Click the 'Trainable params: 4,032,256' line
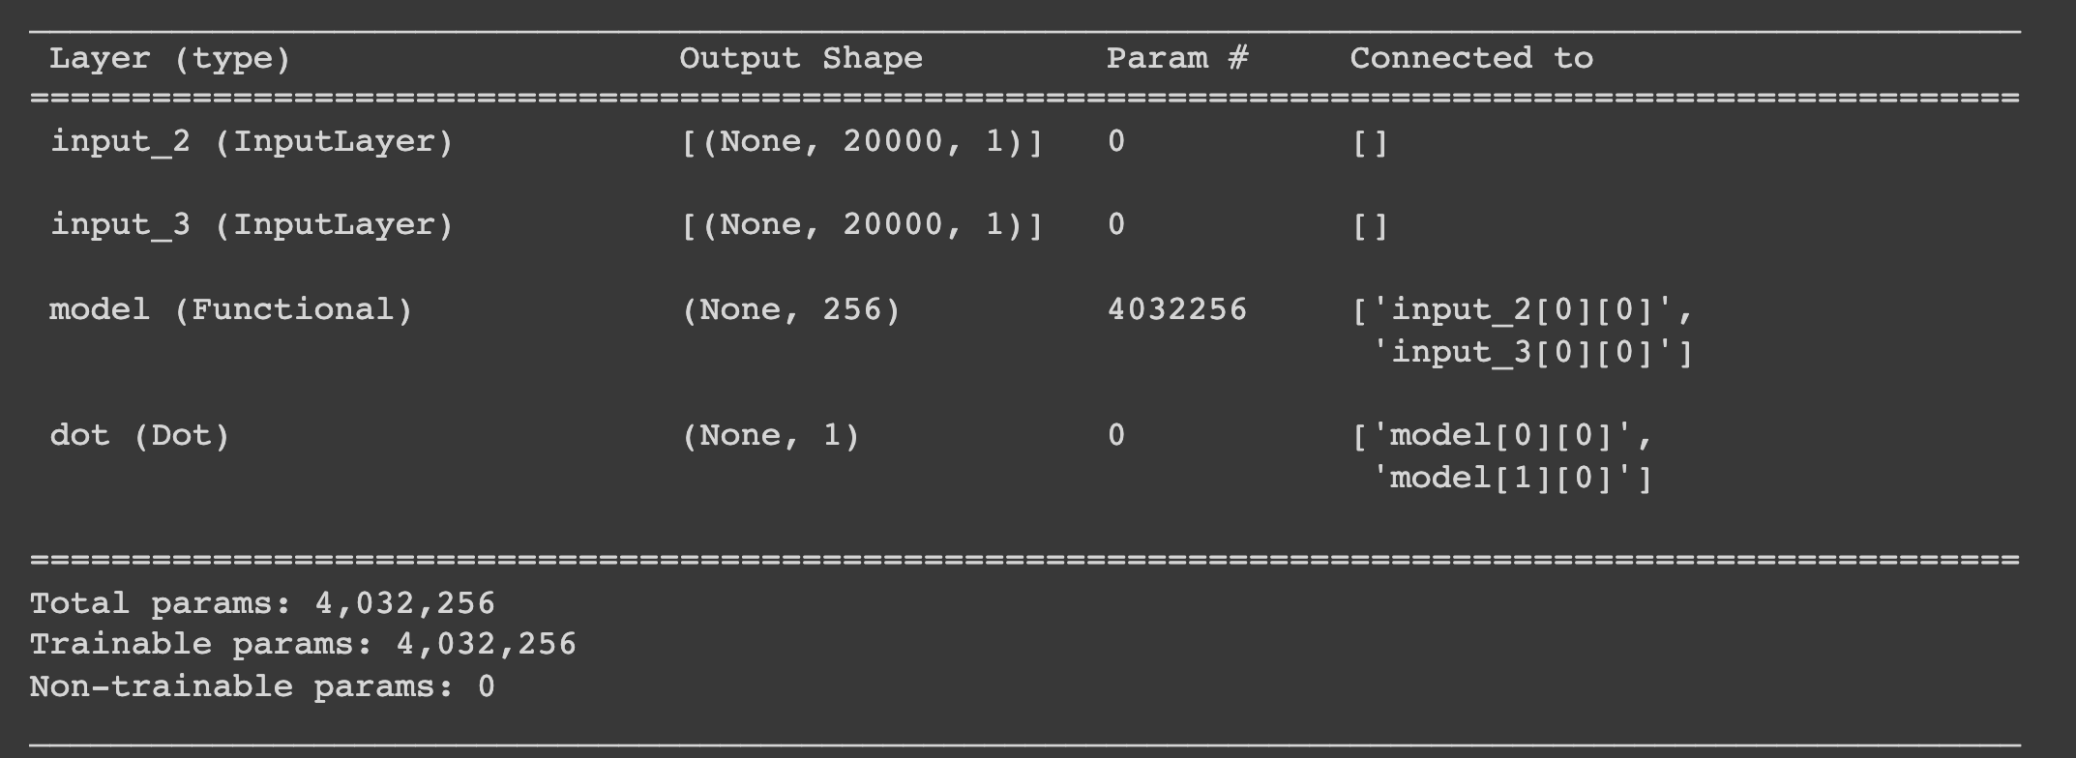2076x758 pixels. coord(303,645)
